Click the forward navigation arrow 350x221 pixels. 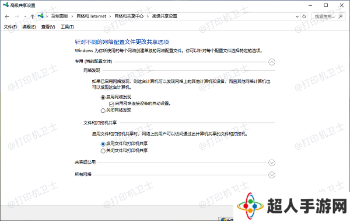17,16
